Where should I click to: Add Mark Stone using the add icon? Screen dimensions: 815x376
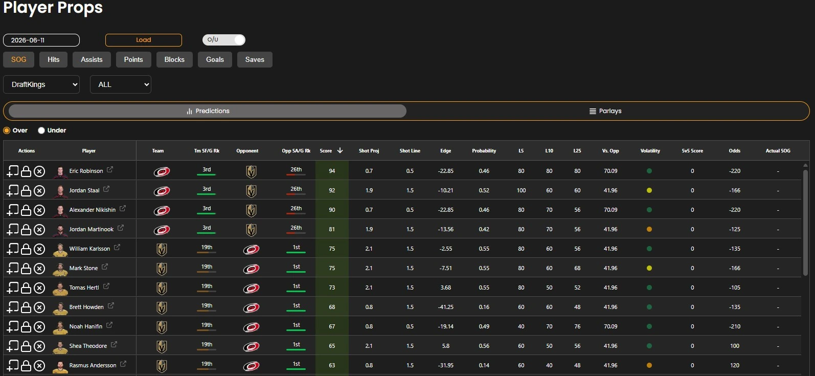coord(12,268)
